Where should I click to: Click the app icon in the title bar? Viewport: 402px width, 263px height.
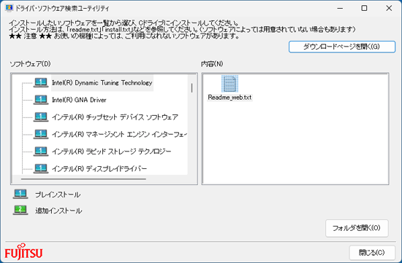10,8
